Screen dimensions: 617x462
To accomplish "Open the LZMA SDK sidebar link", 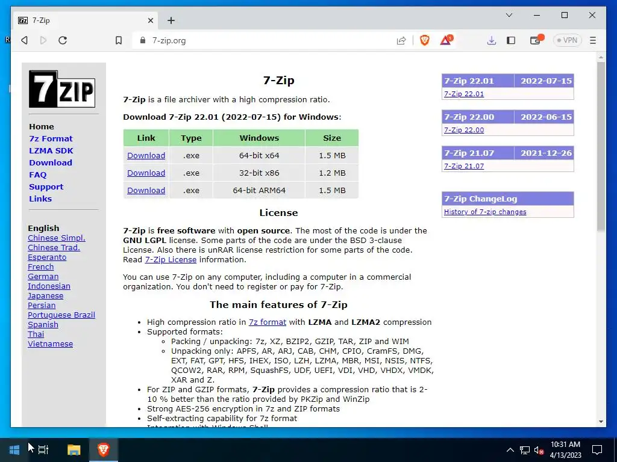I will (x=51, y=150).
